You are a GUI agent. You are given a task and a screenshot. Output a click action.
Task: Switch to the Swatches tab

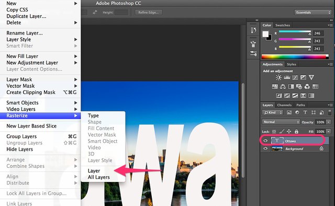(x=283, y=25)
